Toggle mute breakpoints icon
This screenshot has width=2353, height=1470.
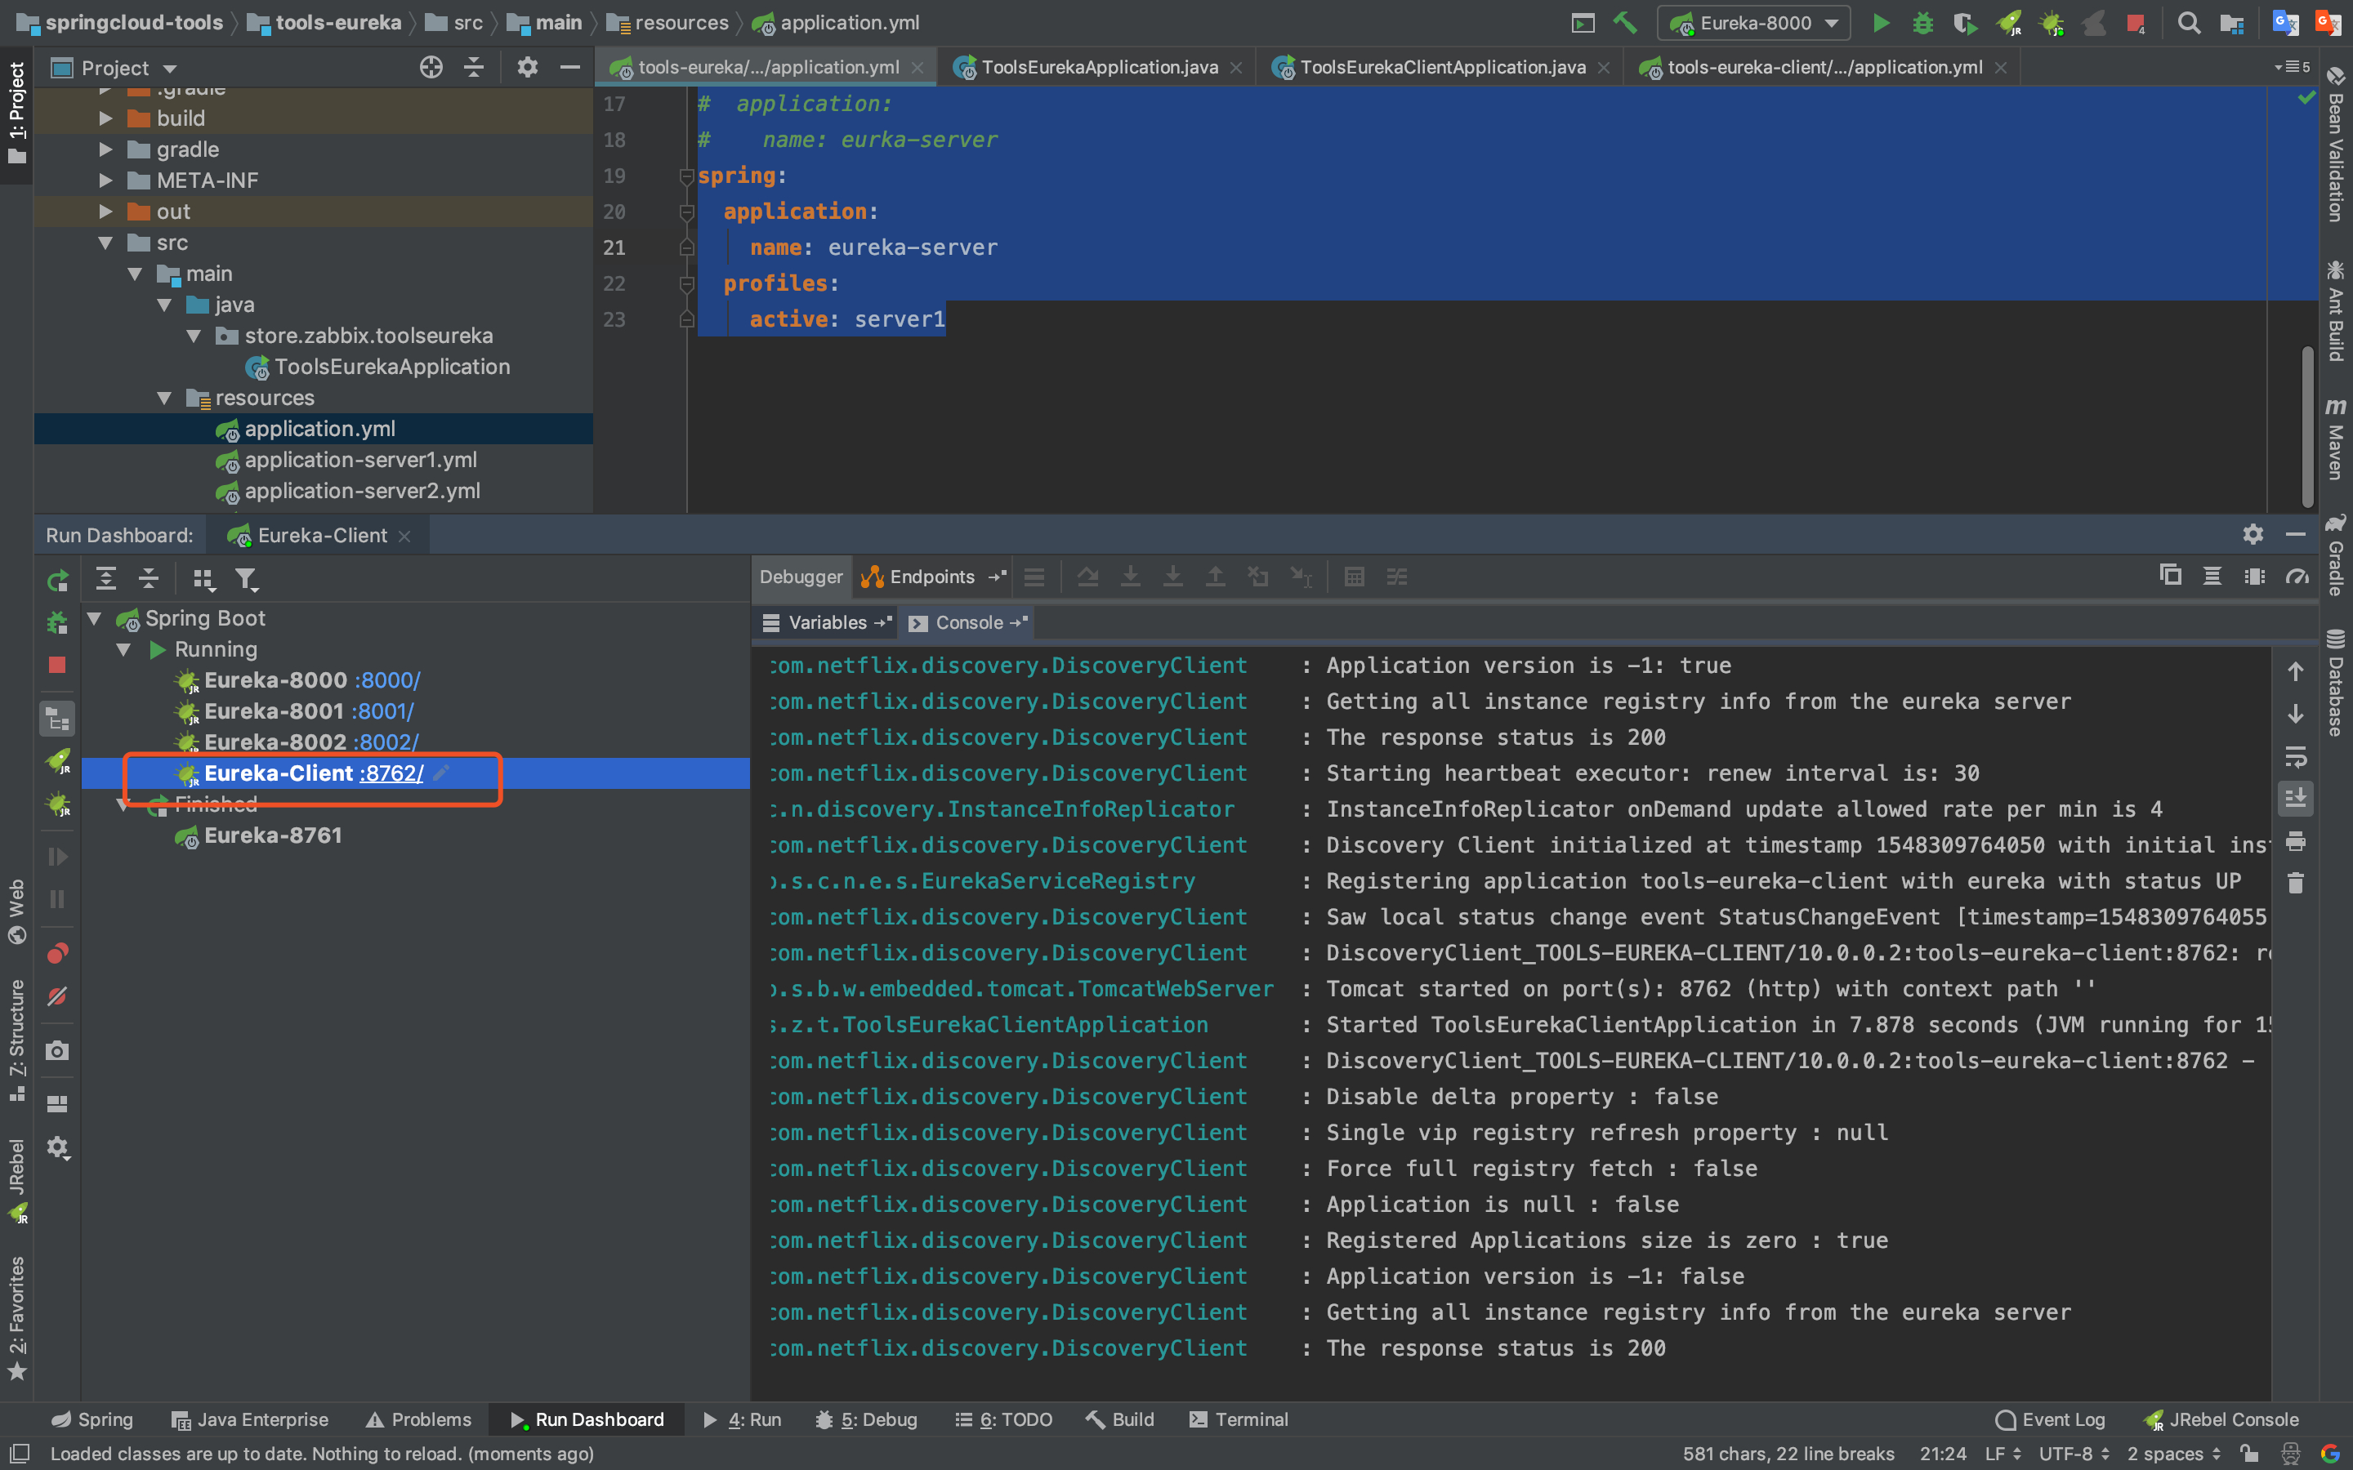57,996
